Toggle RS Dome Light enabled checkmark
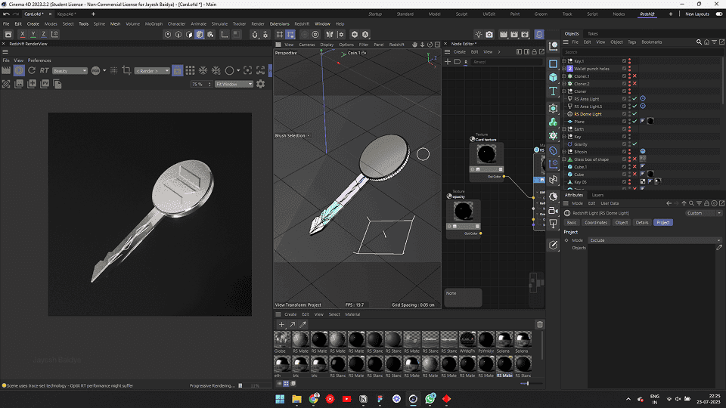The width and height of the screenshot is (726, 408). coord(634,114)
